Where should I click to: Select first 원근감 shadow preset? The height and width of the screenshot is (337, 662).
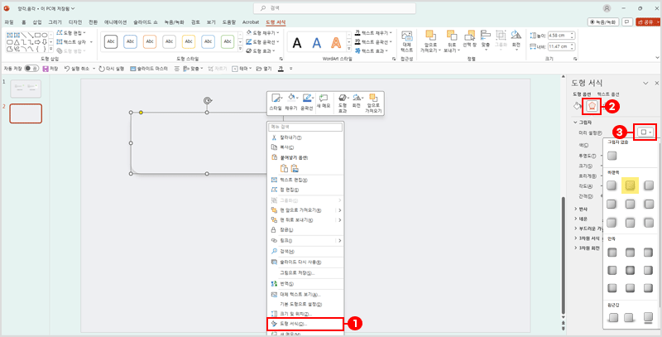pos(612,317)
